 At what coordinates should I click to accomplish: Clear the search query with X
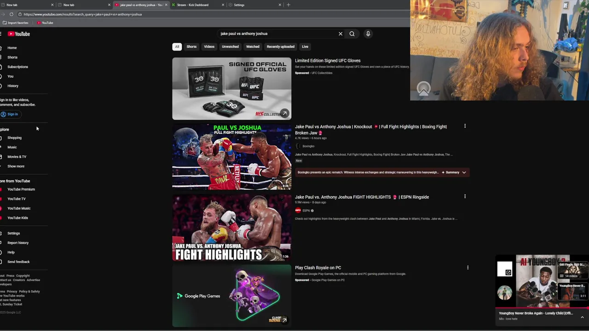(x=341, y=34)
